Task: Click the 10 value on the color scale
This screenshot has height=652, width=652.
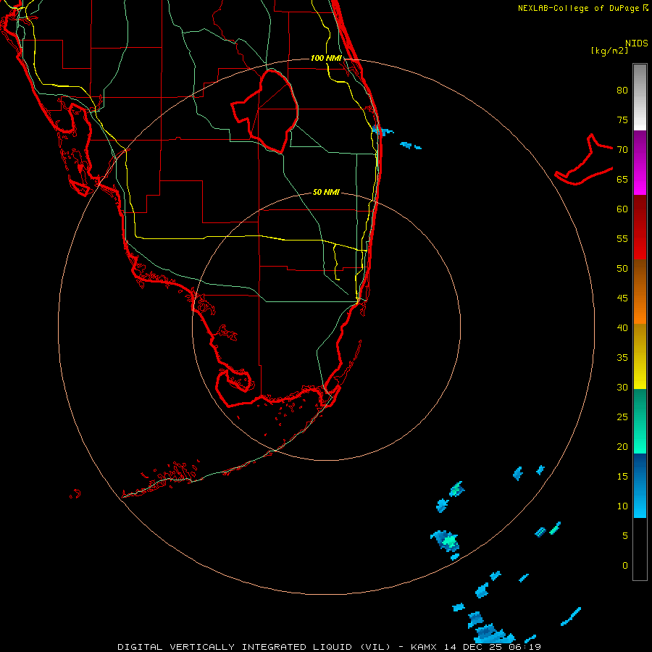Action: point(622,506)
